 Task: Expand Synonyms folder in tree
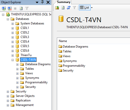point(17,78)
